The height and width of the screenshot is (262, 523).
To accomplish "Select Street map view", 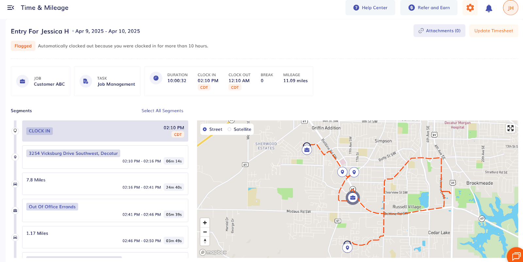I will coord(212,129).
